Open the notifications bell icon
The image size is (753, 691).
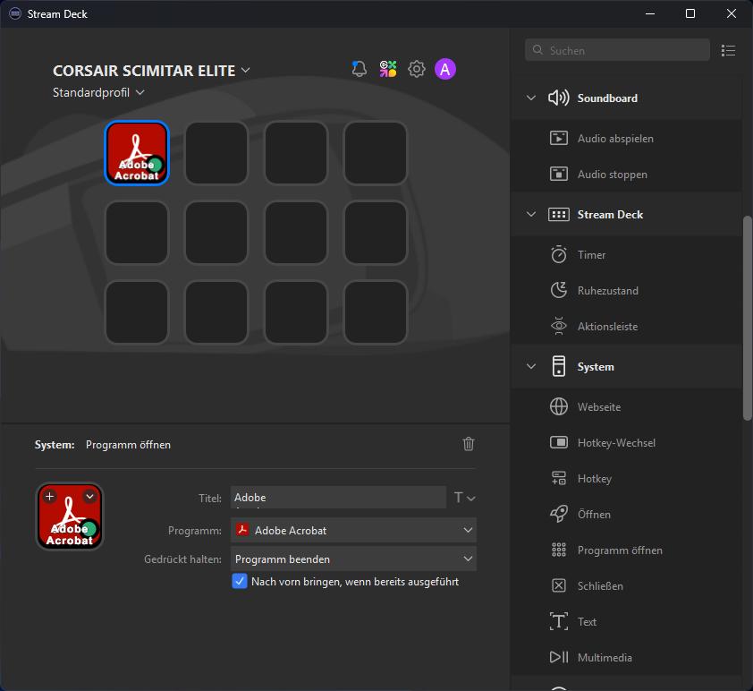[x=360, y=69]
